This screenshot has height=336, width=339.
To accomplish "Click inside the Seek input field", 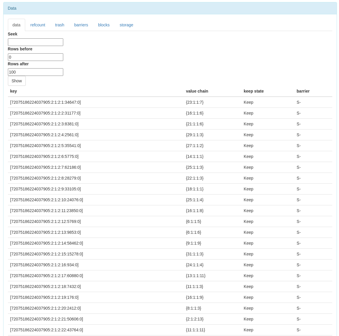I will point(35,42).
